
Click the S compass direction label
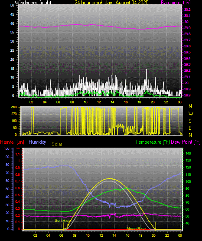pyautogui.click(x=190, y=121)
